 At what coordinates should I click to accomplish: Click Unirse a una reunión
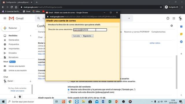[17, 70]
